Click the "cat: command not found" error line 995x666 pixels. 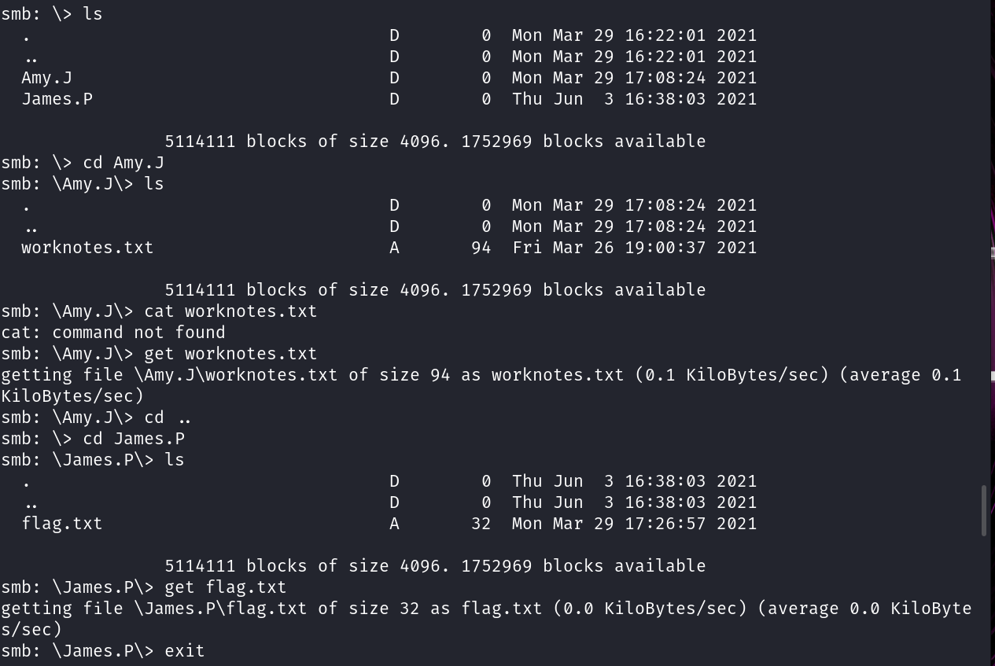pos(113,333)
